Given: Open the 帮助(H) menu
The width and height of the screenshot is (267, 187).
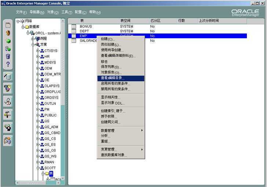Looking at the screenshot, I should tap(95, 12).
